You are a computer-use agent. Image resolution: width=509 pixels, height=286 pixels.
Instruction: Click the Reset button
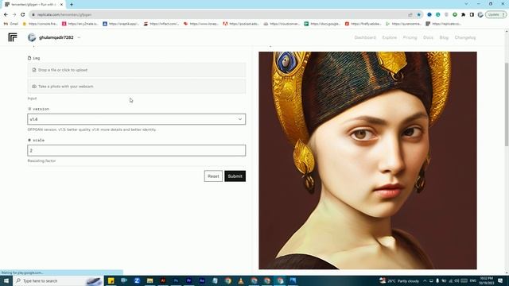tap(213, 176)
